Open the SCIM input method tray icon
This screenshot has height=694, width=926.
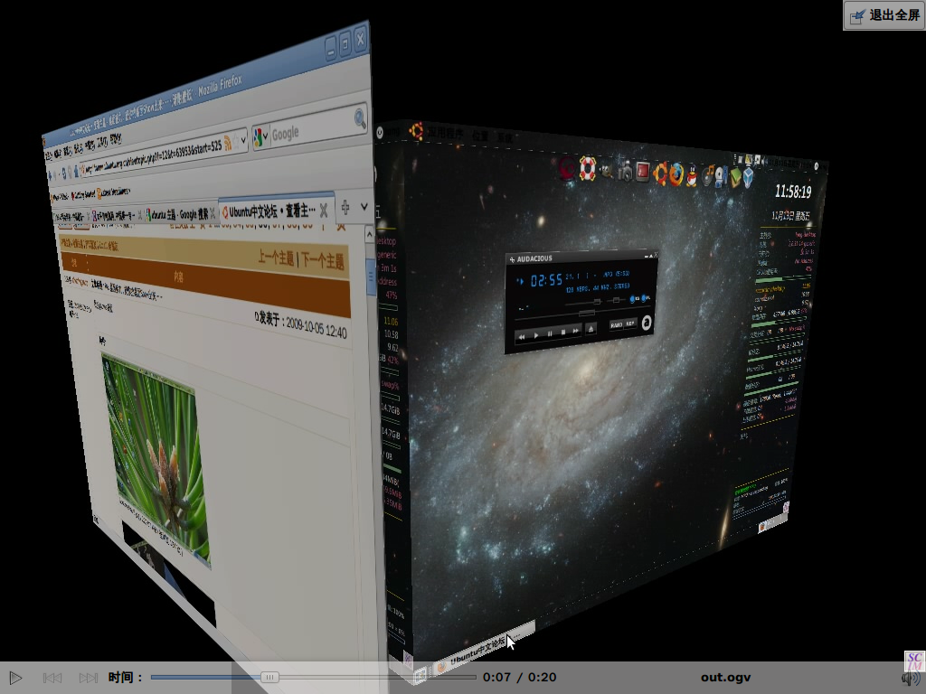pyautogui.click(x=914, y=661)
